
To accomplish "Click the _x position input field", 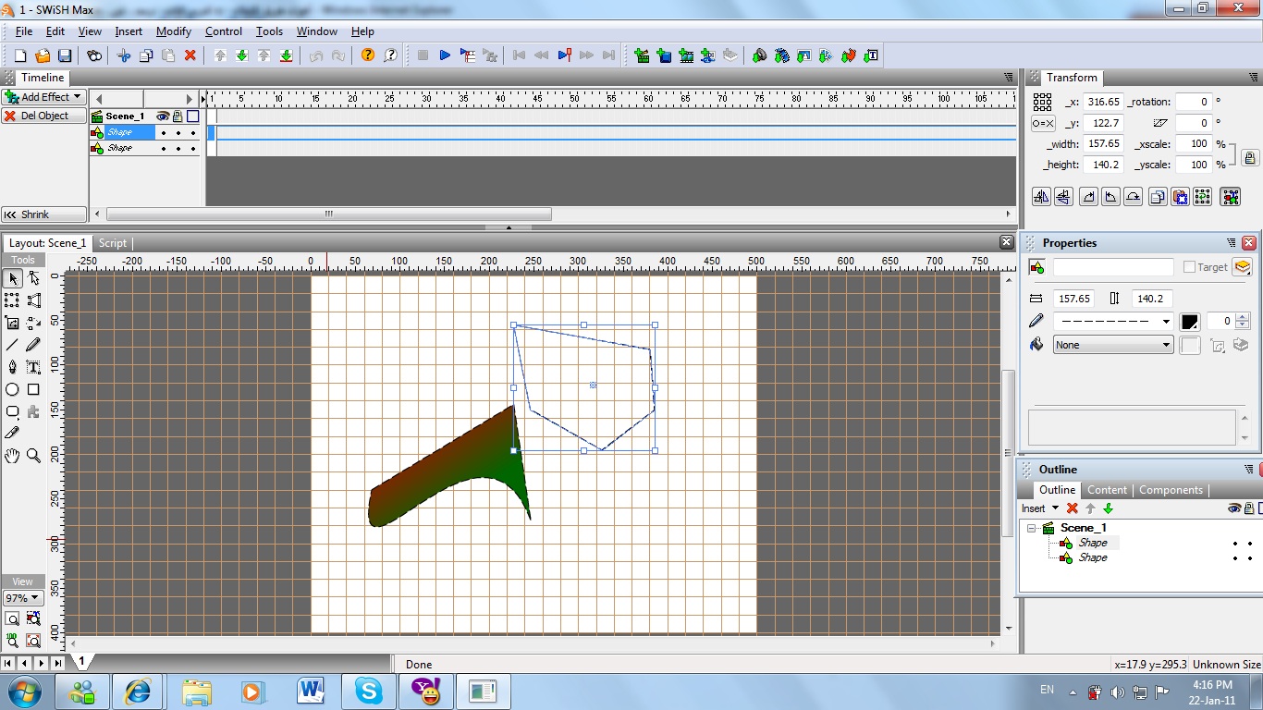I will pyautogui.click(x=1103, y=102).
